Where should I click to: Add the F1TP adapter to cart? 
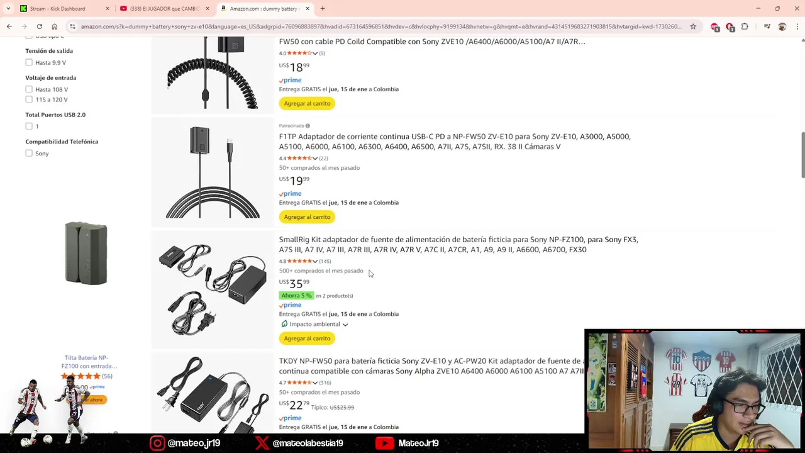(307, 217)
